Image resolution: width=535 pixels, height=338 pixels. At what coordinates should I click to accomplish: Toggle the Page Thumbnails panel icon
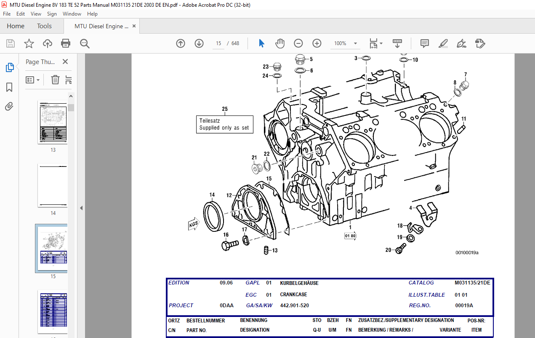coord(9,67)
